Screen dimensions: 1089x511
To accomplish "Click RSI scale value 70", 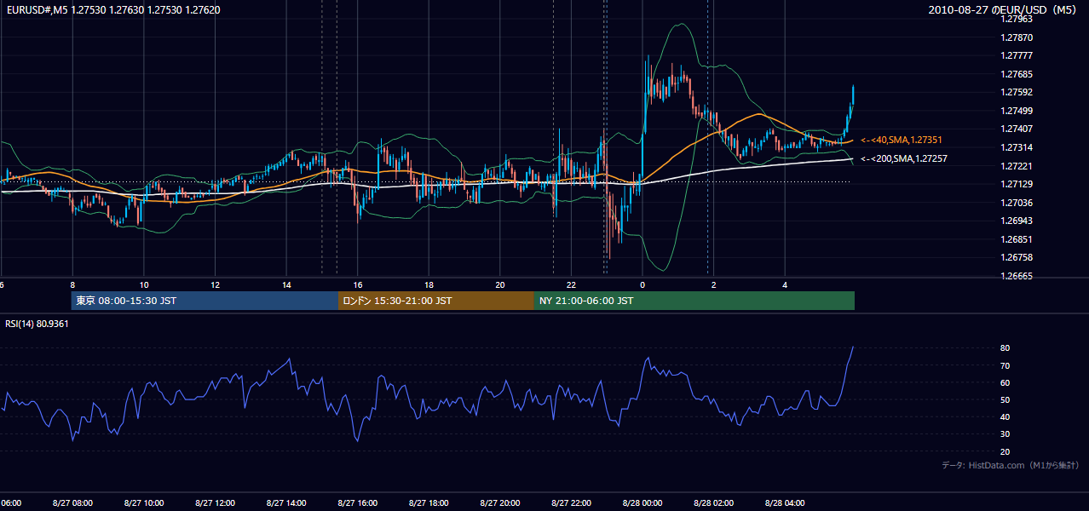I will (x=1005, y=365).
